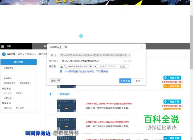Click the topmost 网盘下载 button

coord(172,78)
